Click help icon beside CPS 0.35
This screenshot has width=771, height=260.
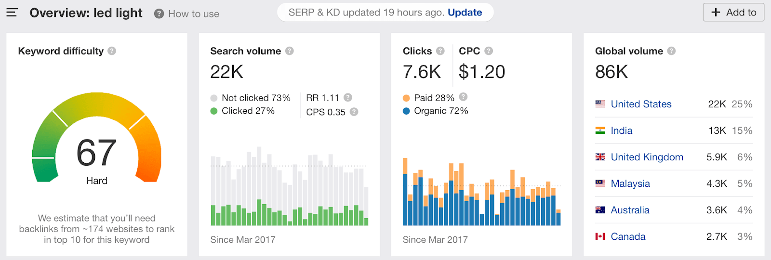[354, 112]
